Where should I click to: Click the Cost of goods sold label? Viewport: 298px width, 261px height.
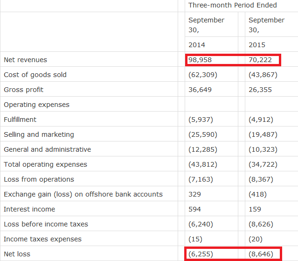coord(35,75)
